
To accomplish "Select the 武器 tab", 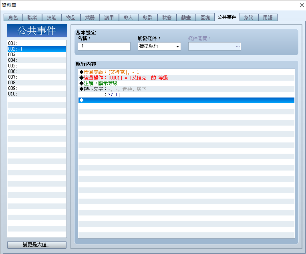I will click(90, 17).
